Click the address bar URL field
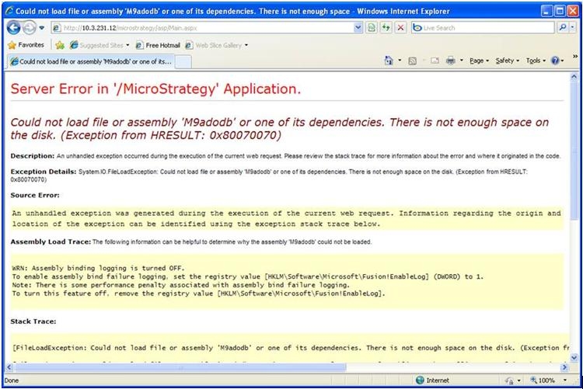 [203, 28]
